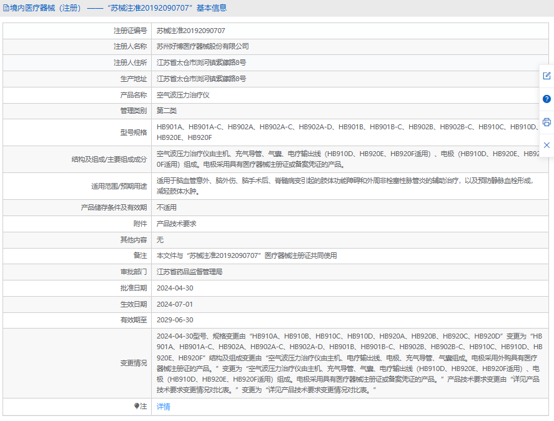Click the 型号规格 row label
The width and height of the screenshot is (554, 421).
click(133, 132)
